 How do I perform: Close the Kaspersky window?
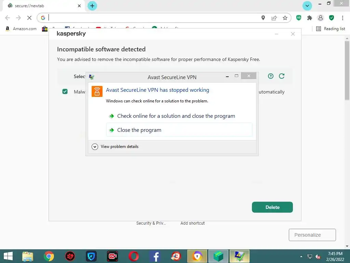click(293, 34)
